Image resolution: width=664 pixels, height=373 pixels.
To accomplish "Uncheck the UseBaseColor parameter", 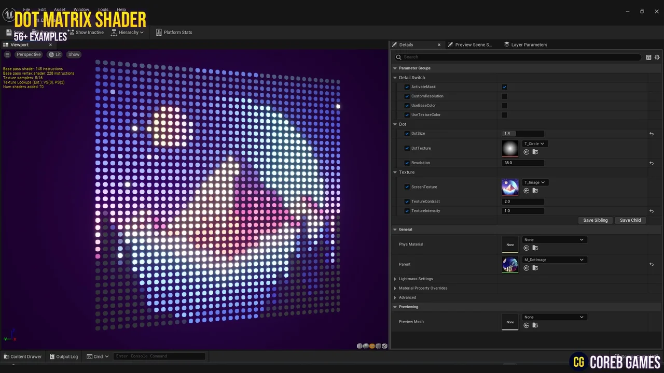I will point(407,105).
